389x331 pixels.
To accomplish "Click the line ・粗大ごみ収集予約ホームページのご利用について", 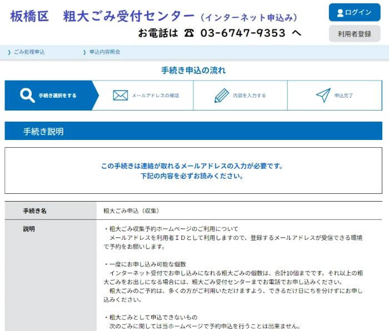I will [171, 229].
